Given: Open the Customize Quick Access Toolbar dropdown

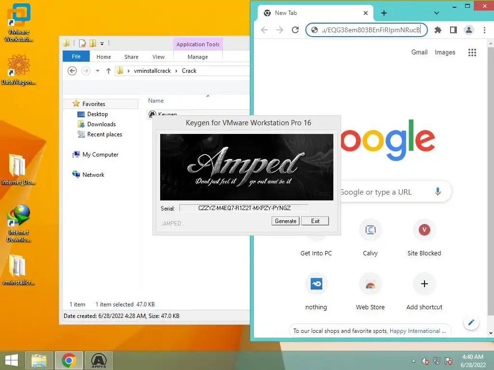Looking at the screenshot, I should click(x=102, y=44).
